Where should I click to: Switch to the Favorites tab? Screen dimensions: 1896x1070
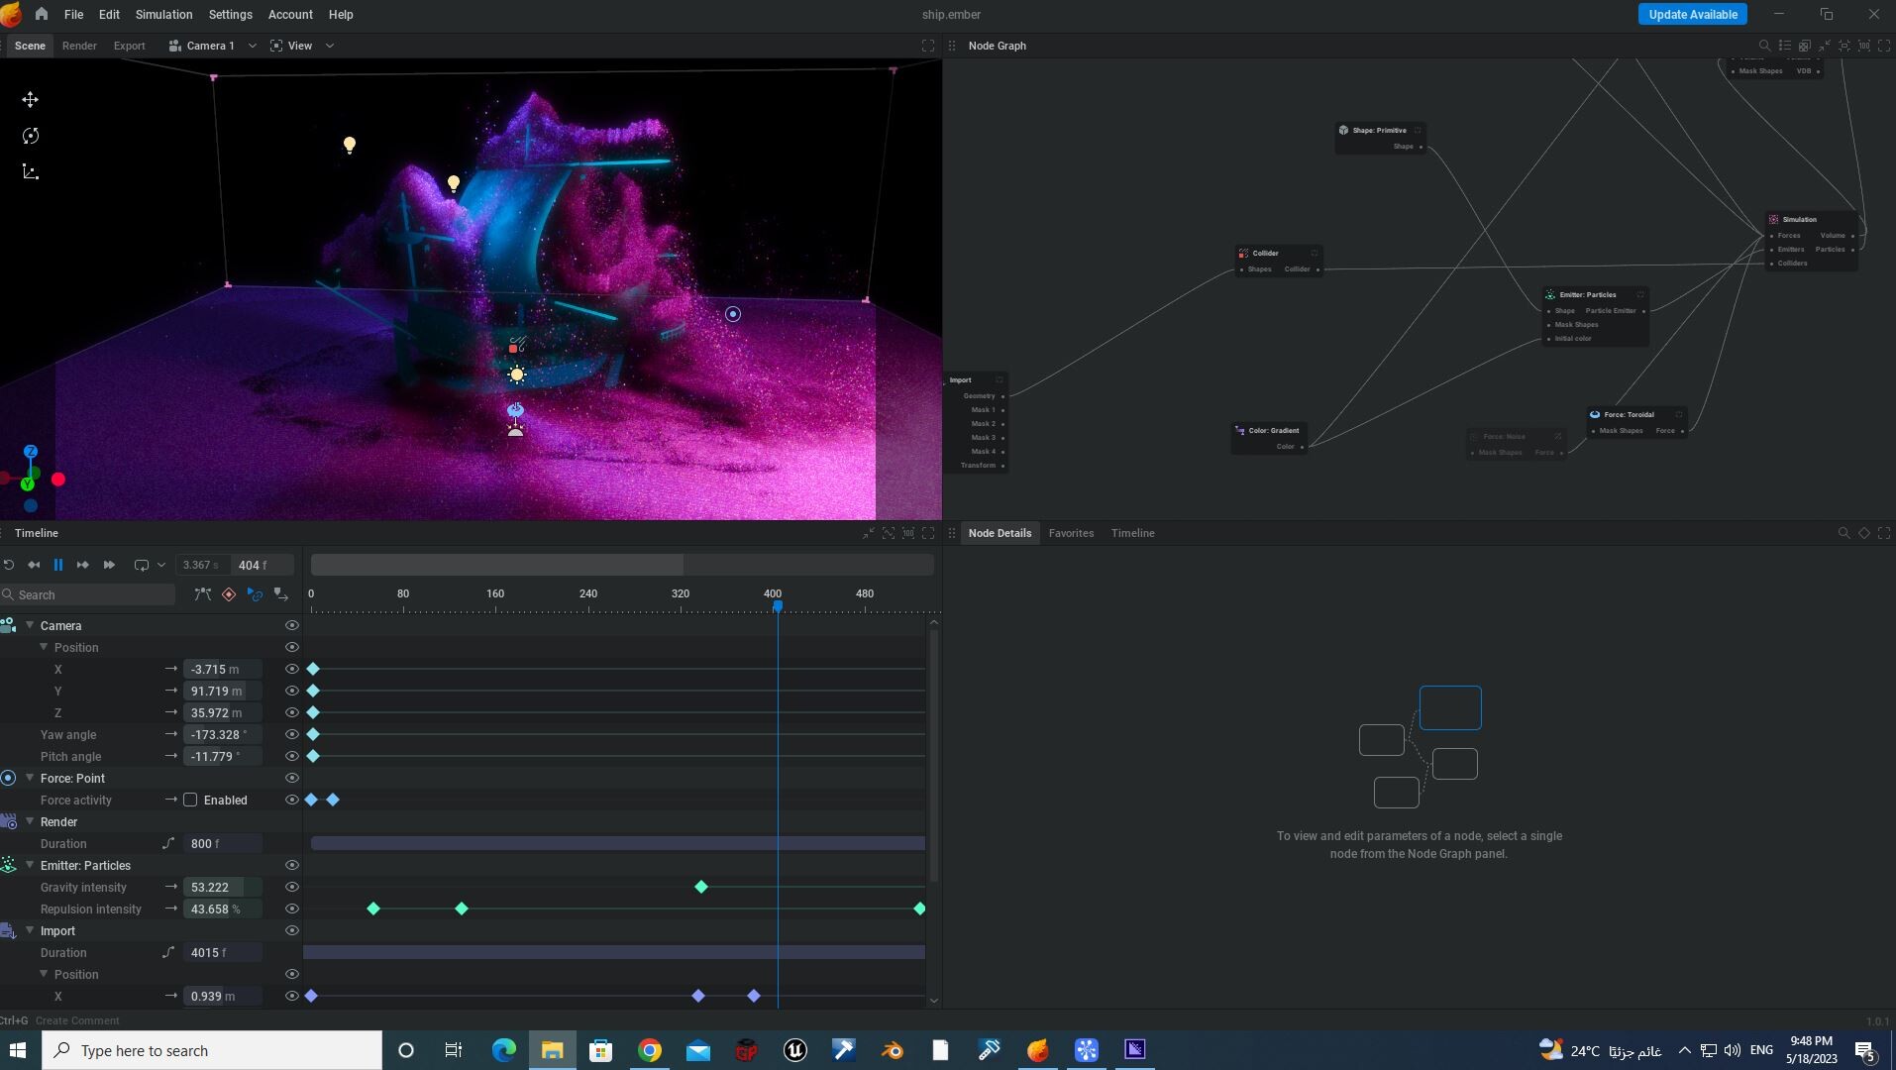pyautogui.click(x=1071, y=533)
